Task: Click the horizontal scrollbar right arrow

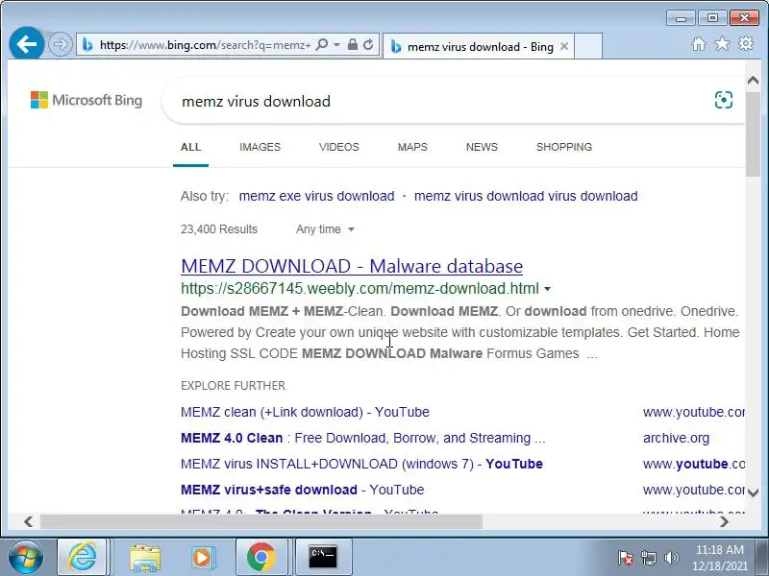Action: (725, 521)
